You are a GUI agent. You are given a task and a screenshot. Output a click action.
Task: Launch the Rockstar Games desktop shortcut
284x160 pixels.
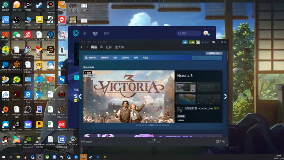[x=39, y=127]
